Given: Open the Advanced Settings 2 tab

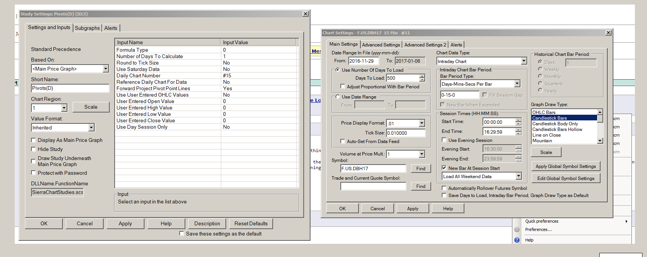Looking at the screenshot, I should (425, 45).
